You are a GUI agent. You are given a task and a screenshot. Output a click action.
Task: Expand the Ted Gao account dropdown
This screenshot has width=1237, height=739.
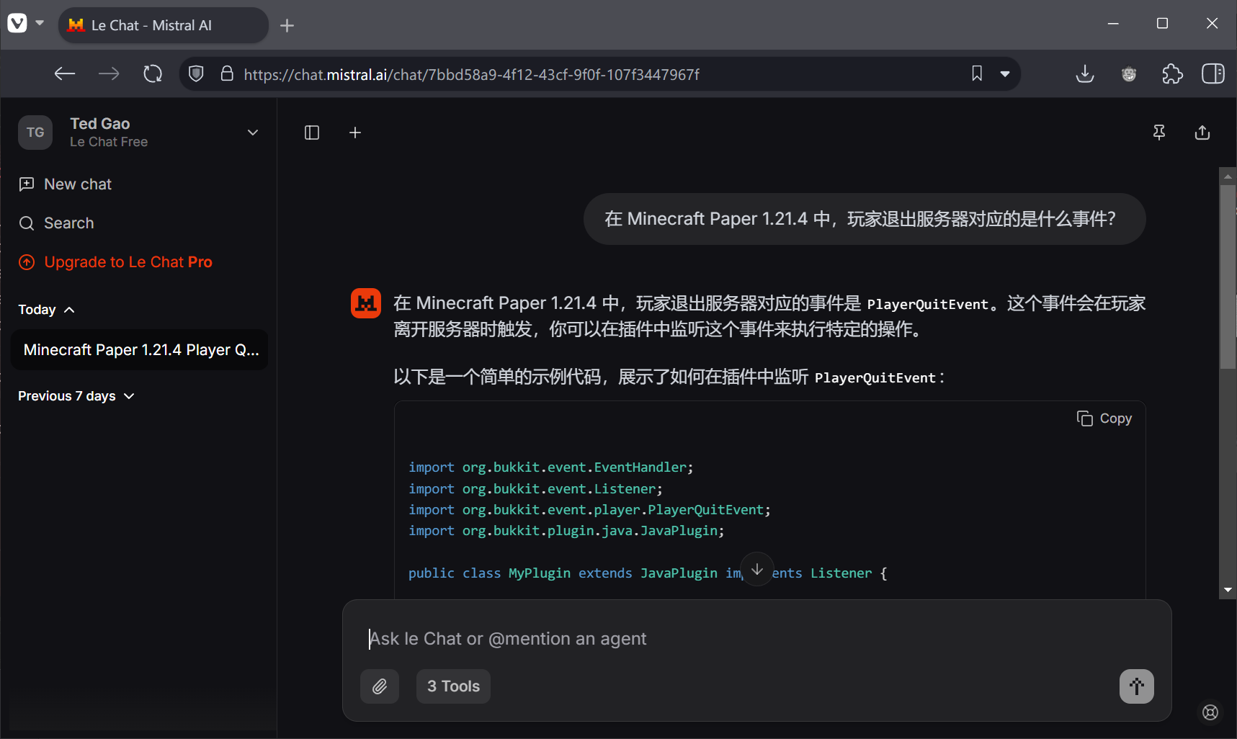[x=252, y=133]
